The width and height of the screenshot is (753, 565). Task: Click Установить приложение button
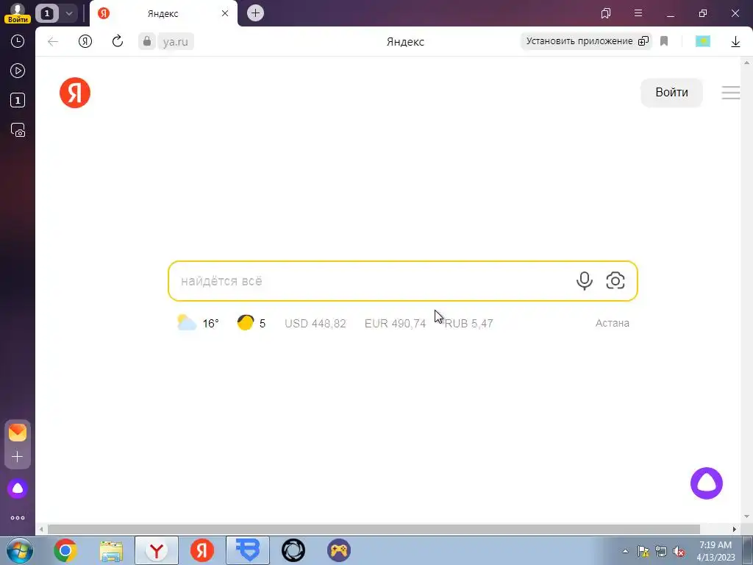[x=586, y=41]
